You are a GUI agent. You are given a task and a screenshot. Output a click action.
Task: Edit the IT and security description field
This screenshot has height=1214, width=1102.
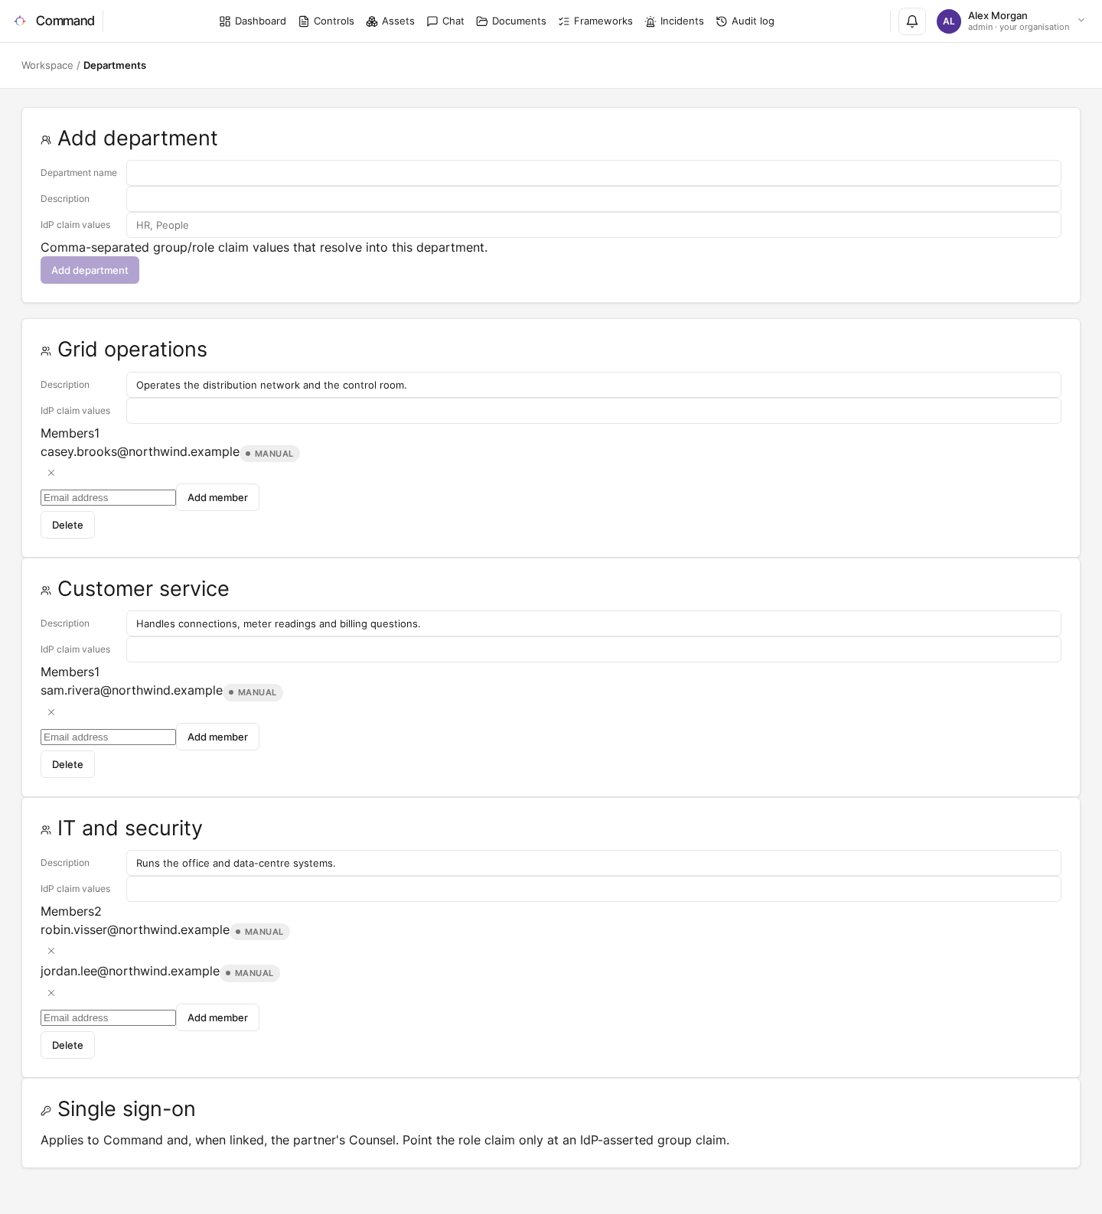pos(594,863)
